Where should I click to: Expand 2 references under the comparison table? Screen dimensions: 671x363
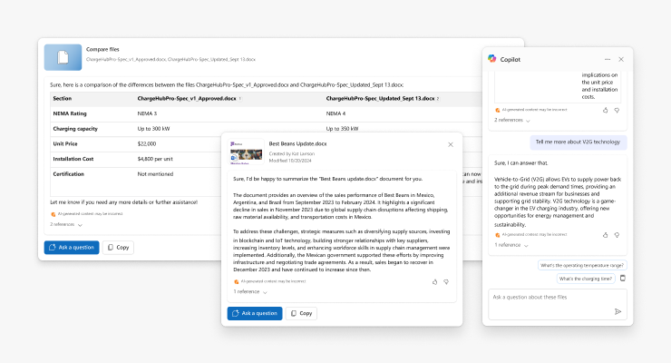(65, 224)
